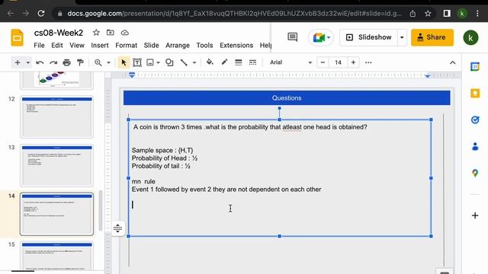Expand the zoom level dropdown
This screenshot has height=274, width=488.
pos(108,62)
